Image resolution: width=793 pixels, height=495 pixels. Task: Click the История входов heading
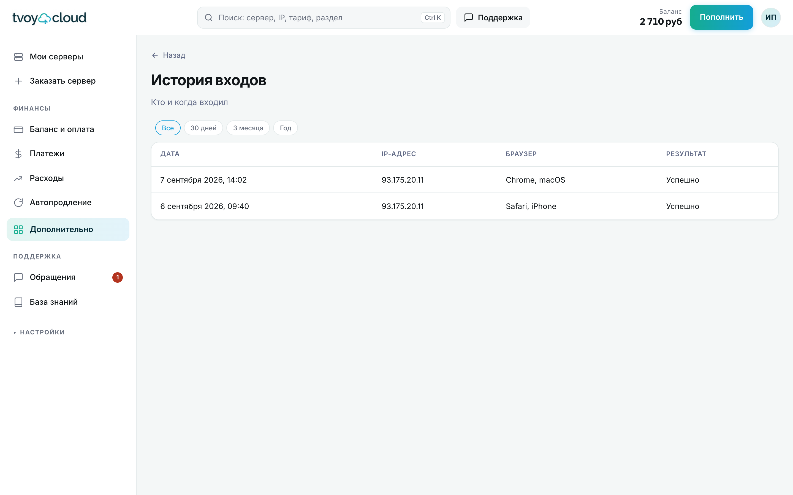208,80
